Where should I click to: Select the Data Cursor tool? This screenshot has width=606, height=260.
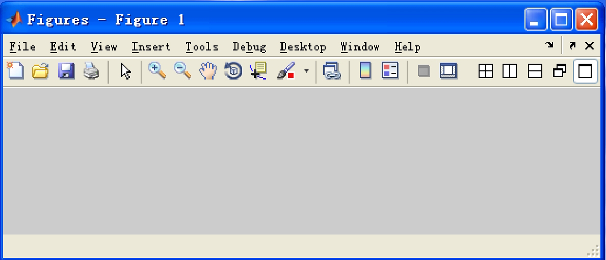coord(258,71)
